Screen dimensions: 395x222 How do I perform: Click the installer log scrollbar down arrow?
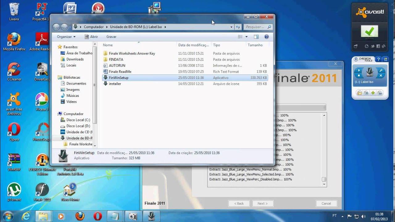pos(324,184)
